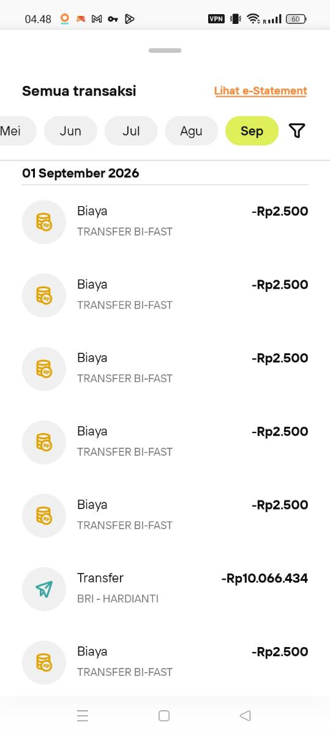
Task: Tap the last Biaya coin icon at bottom
Action: click(44, 662)
